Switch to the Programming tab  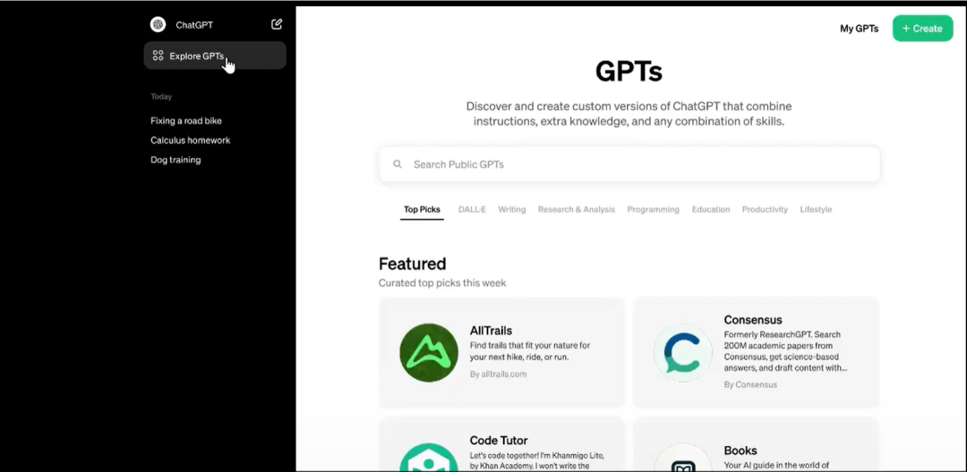pos(653,209)
